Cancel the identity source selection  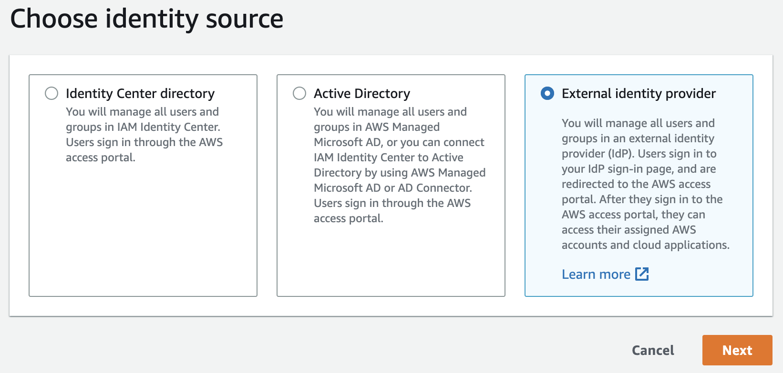tap(652, 351)
